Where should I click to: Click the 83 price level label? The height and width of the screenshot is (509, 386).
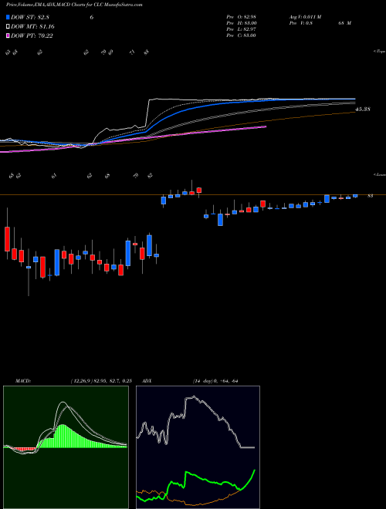click(370, 196)
